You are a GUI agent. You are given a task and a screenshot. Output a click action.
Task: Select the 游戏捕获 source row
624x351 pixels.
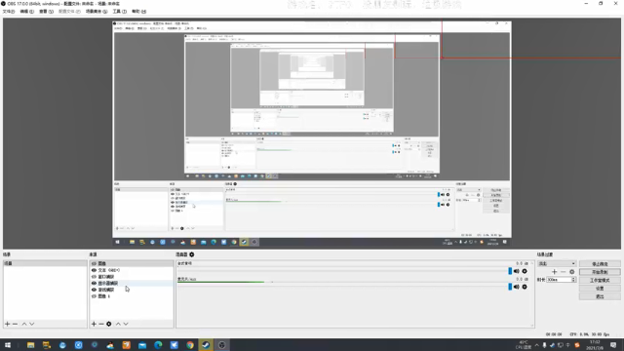[x=132, y=290]
